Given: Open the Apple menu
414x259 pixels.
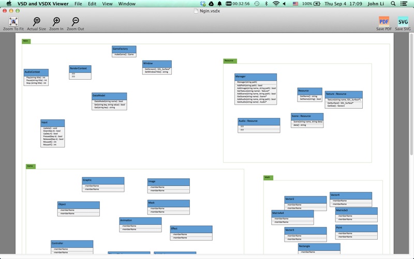Looking at the screenshot, I should pyautogui.click(x=9, y=4).
